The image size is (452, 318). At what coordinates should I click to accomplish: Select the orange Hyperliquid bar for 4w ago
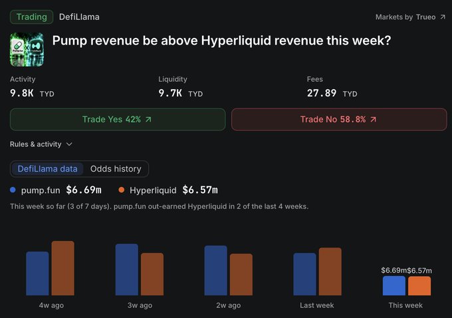[x=63, y=268]
